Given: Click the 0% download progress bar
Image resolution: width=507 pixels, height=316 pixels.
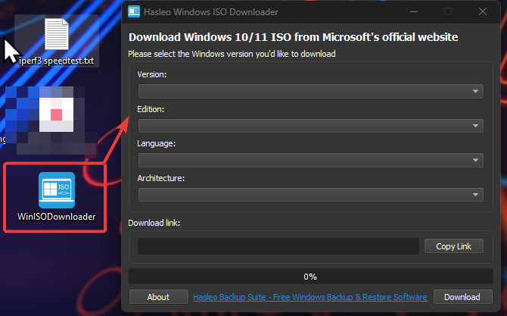Looking at the screenshot, I should click(310, 277).
